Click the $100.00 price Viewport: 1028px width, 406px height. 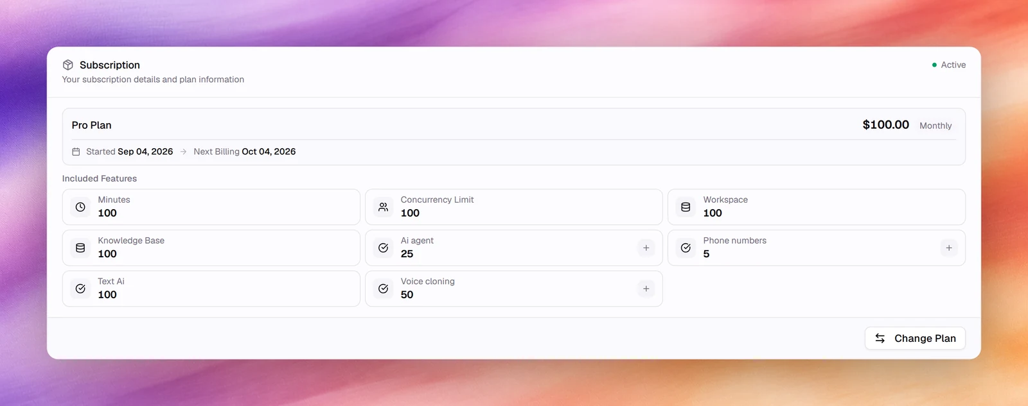pyautogui.click(x=885, y=124)
